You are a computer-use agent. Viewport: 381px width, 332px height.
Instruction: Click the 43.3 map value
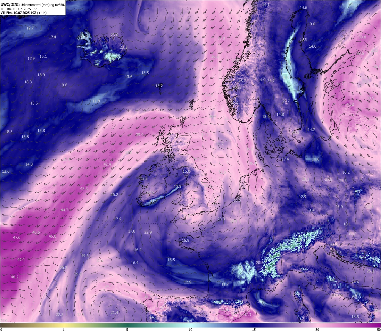pos(84,189)
